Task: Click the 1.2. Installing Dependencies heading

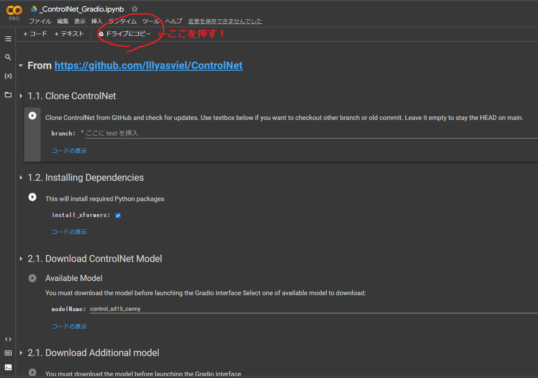Action: (86, 178)
